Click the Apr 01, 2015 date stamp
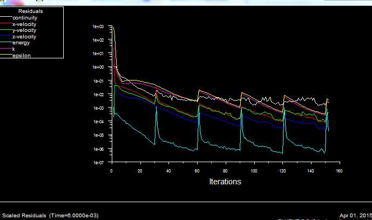The height and width of the screenshot is (220, 372). coord(356,216)
